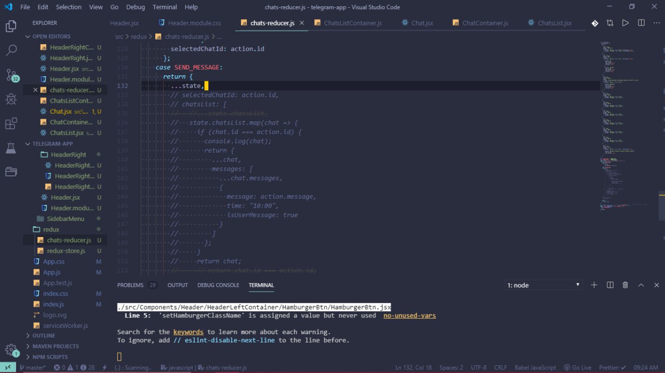Screen dimensions: 665x373
Task: Click the Split Editor icon
Action: click(641, 23)
